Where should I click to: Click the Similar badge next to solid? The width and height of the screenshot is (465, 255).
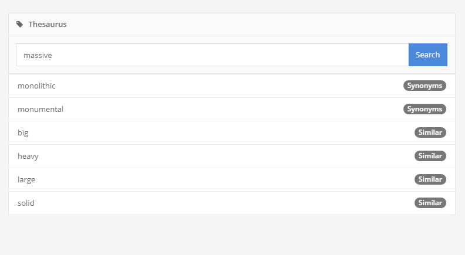[x=430, y=203]
